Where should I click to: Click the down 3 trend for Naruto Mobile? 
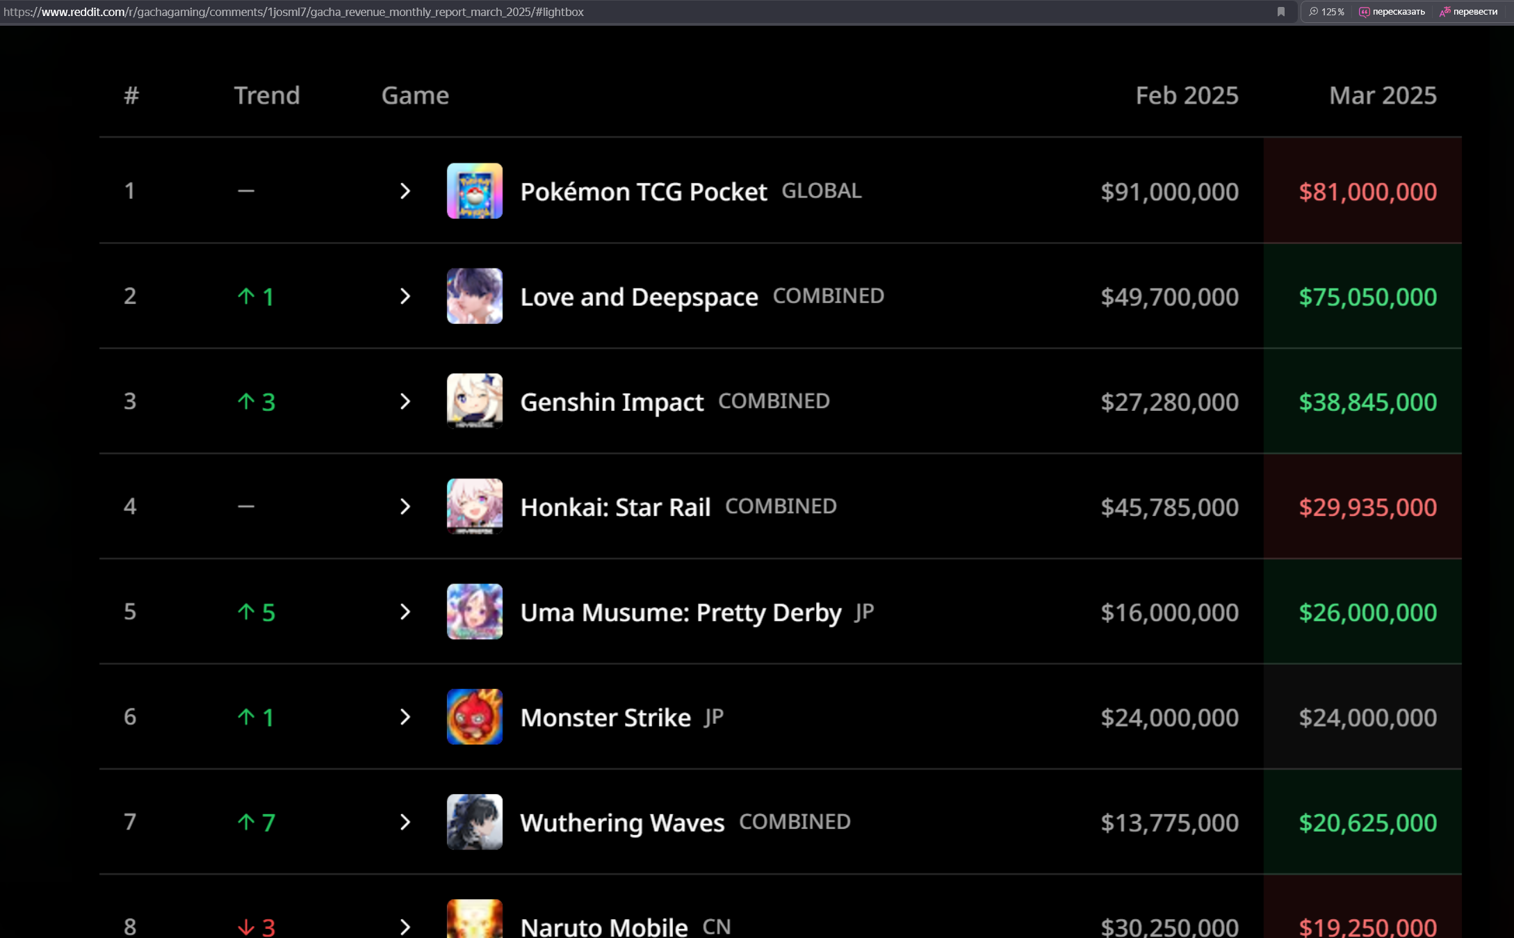(256, 927)
